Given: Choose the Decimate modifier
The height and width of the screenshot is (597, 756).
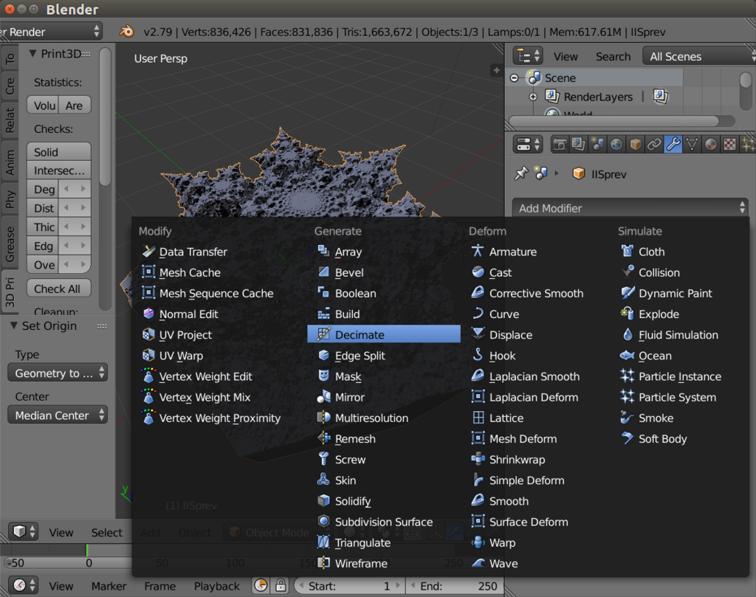Looking at the screenshot, I should click(384, 334).
